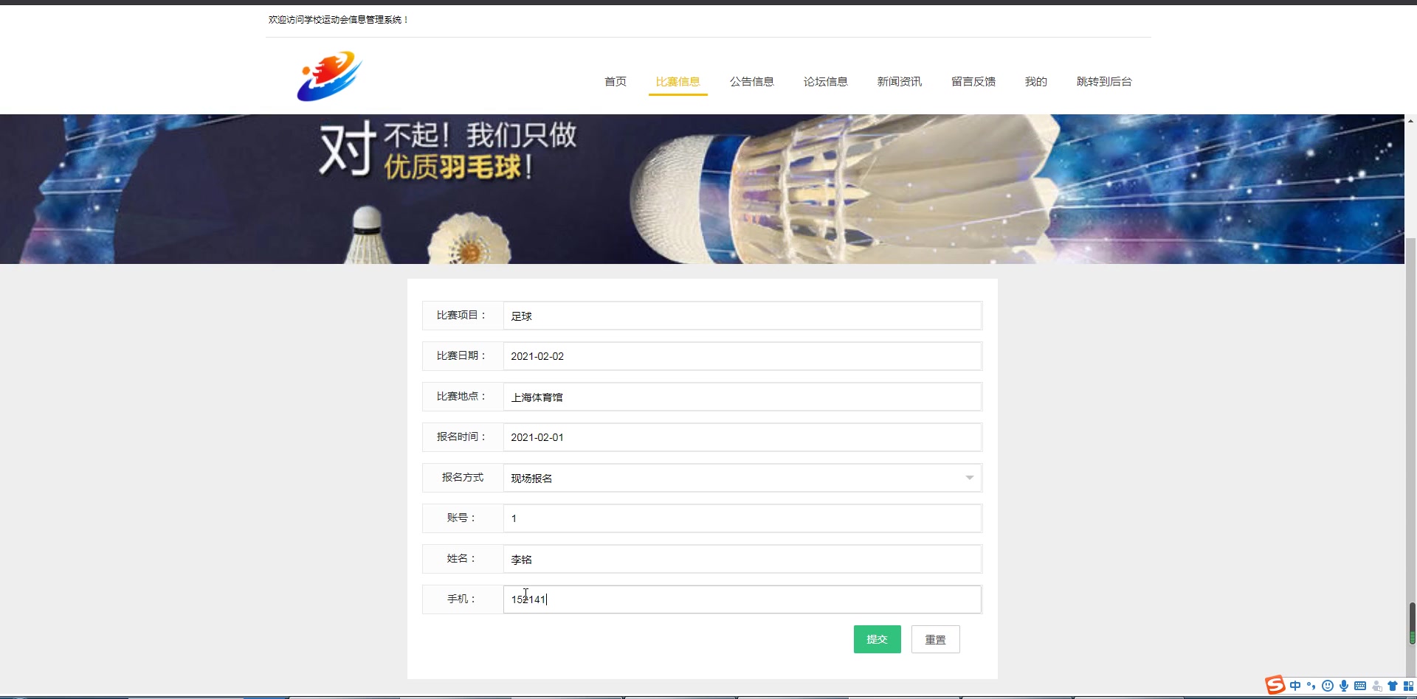
Task: Click the Sogou user account icon
Action: [1376, 686]
